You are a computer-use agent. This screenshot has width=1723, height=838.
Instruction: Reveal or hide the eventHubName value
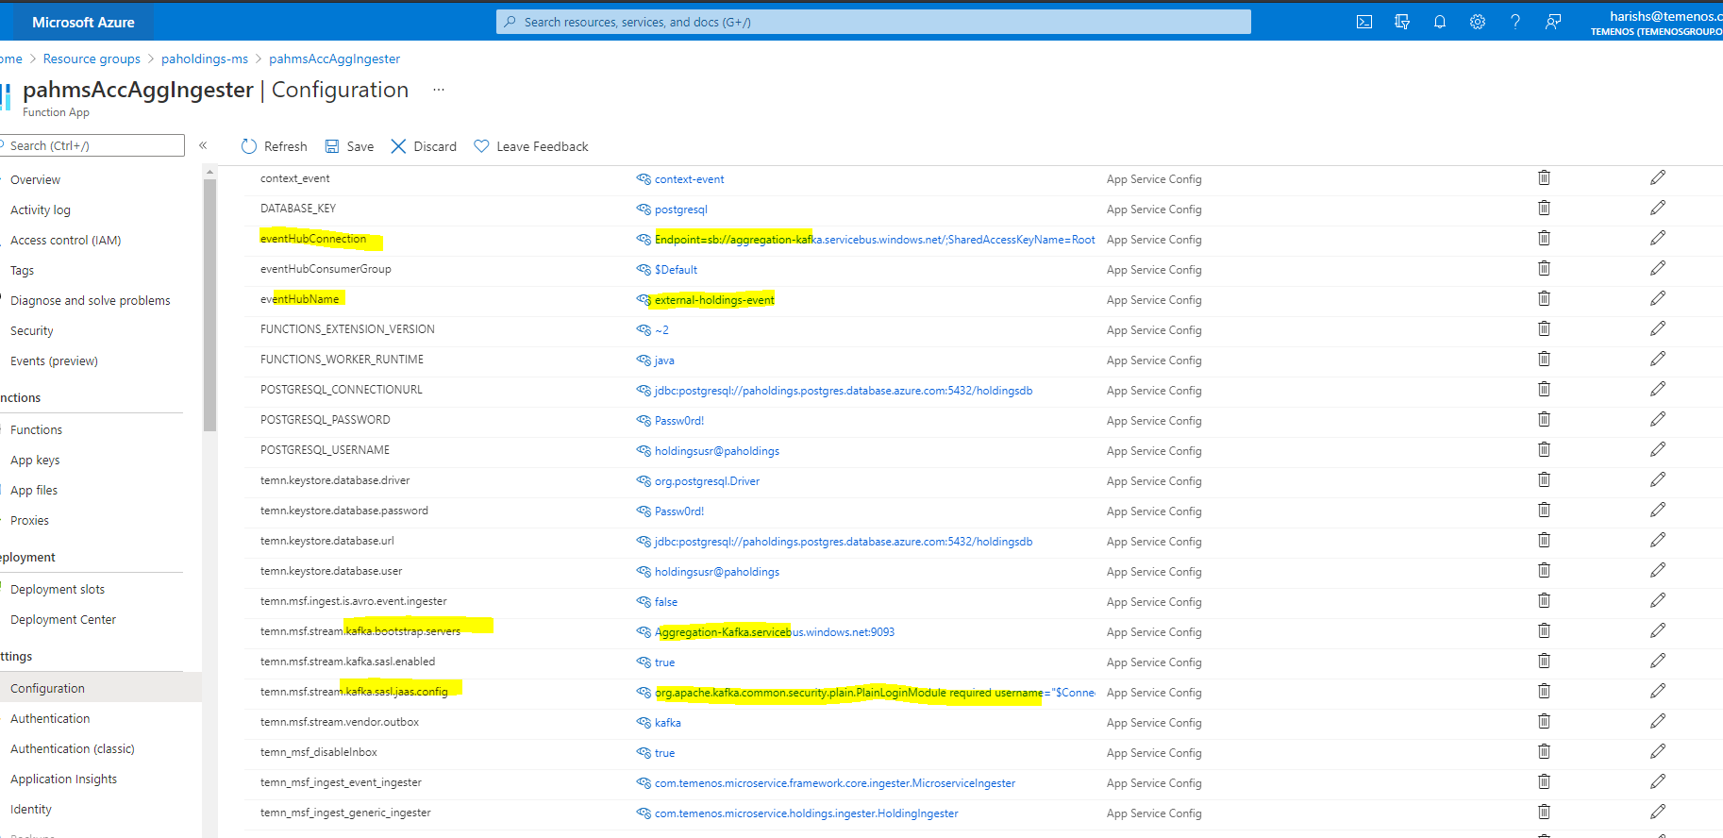(644, 300)
